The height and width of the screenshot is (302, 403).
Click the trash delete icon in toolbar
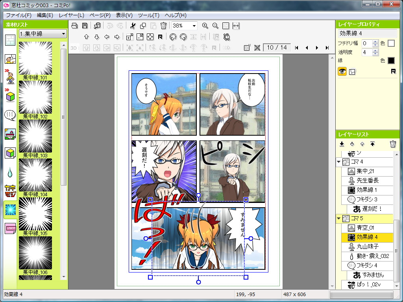pyautogui.click(x=163, y=26)
